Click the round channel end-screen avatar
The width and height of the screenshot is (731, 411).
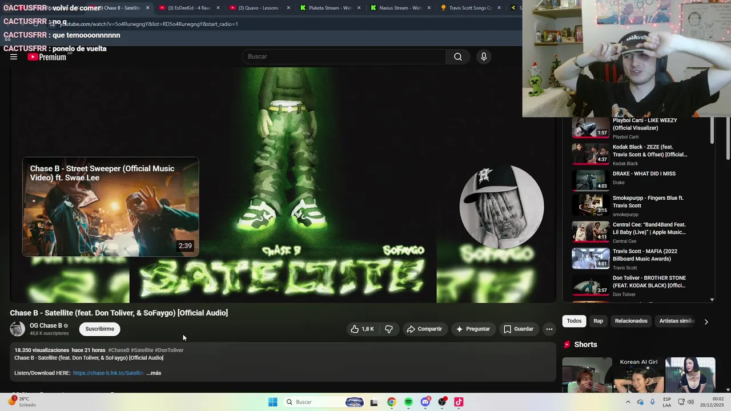[501, 207]
